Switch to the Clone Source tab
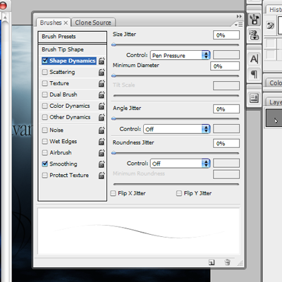The width and height of the screenshot is (282, 282). pyautogui.click(x=93, y=23)
